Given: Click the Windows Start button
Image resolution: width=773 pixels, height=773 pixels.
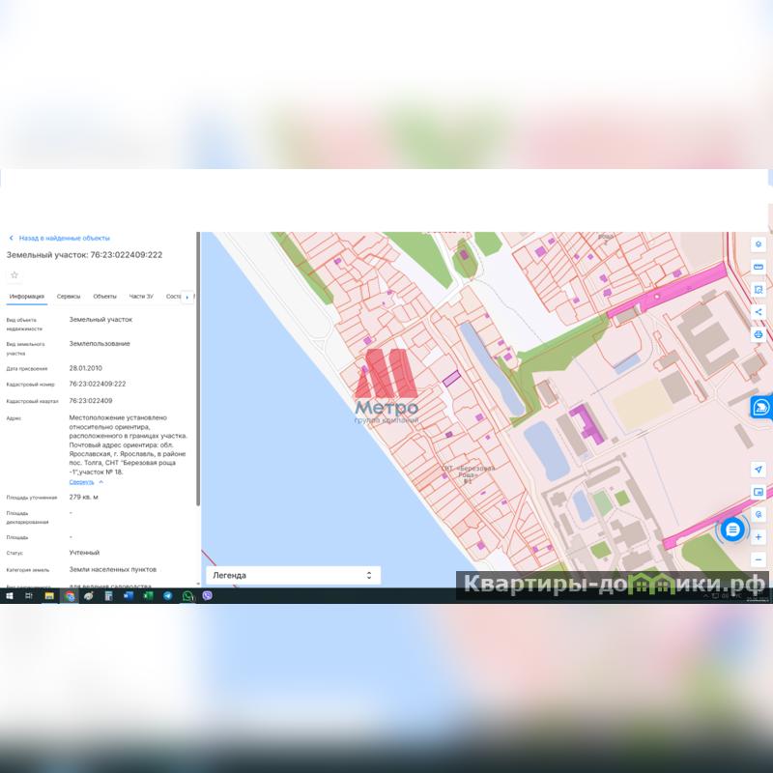Looking at the screenshot, I should [x=9, y=596].
